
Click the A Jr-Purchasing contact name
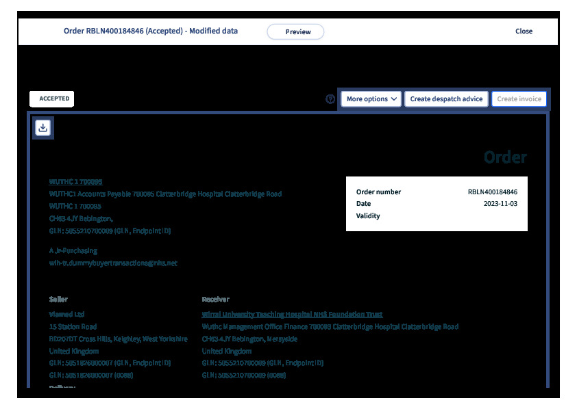tap(73, 251)
